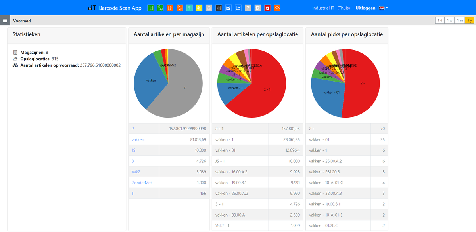Open the line chart statistics icon
The height and width of the screenshot is (232, 476).
(238, 8)
